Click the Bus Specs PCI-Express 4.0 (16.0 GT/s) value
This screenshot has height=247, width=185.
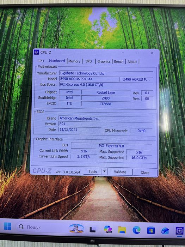(x=106, y=85)
